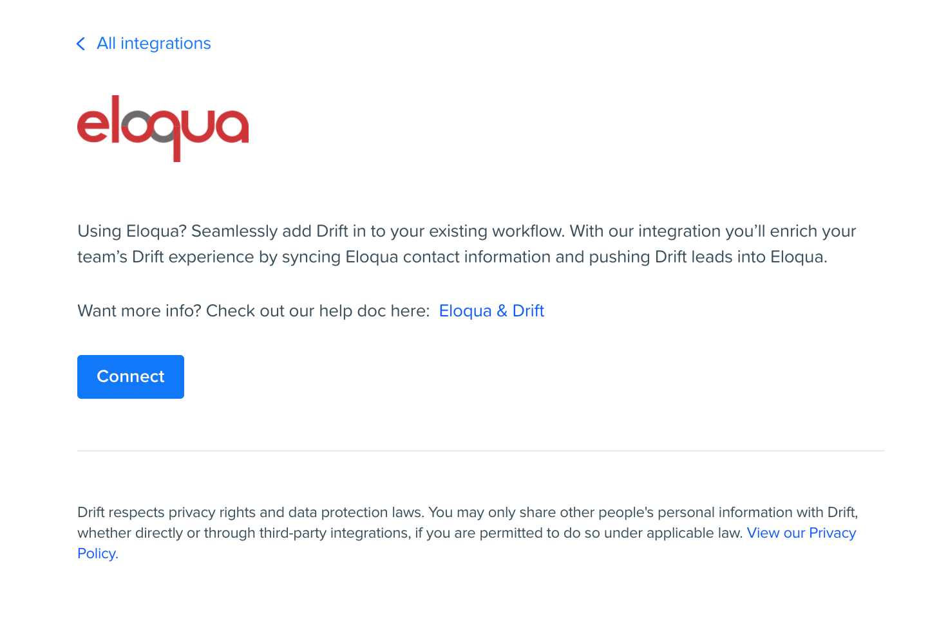Click the ampersand in the help doc link
The width and height of the screenshot is (948, 620).
[x=502, y=311]
